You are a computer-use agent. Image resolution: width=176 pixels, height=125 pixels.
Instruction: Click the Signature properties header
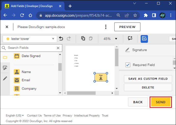(x=136, y=50)
